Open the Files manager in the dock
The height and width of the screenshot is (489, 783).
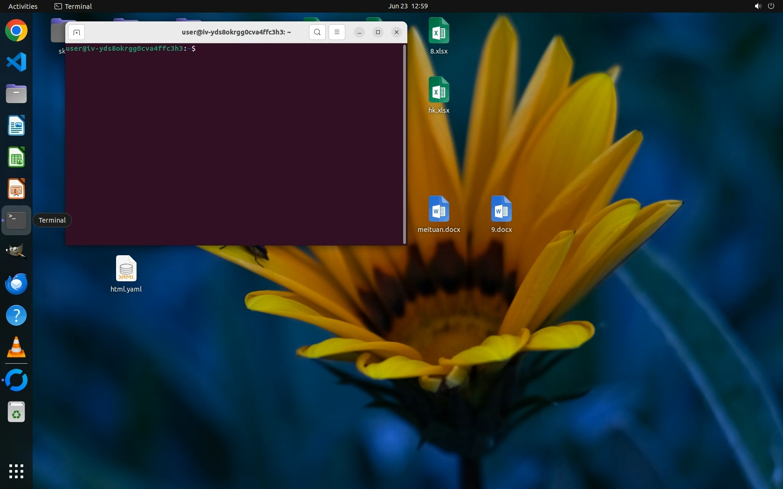coord(16,94)
